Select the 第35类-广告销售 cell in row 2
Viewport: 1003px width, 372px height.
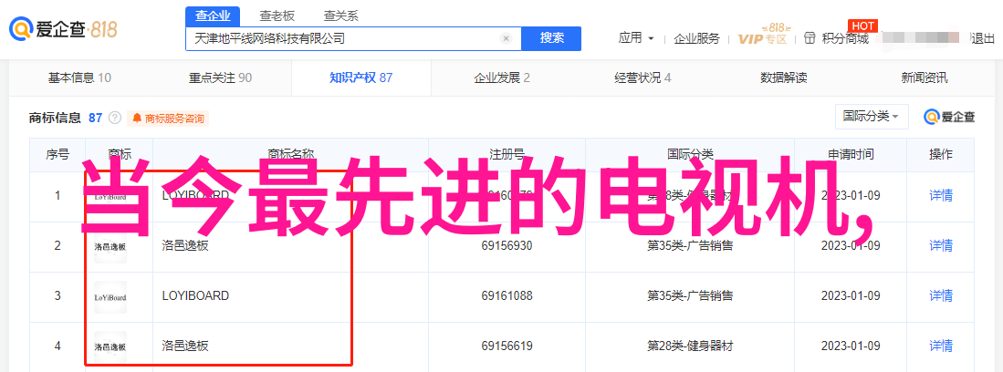point(690,245)
